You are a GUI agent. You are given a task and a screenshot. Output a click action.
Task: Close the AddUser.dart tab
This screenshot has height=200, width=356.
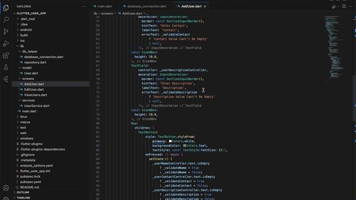205,7
